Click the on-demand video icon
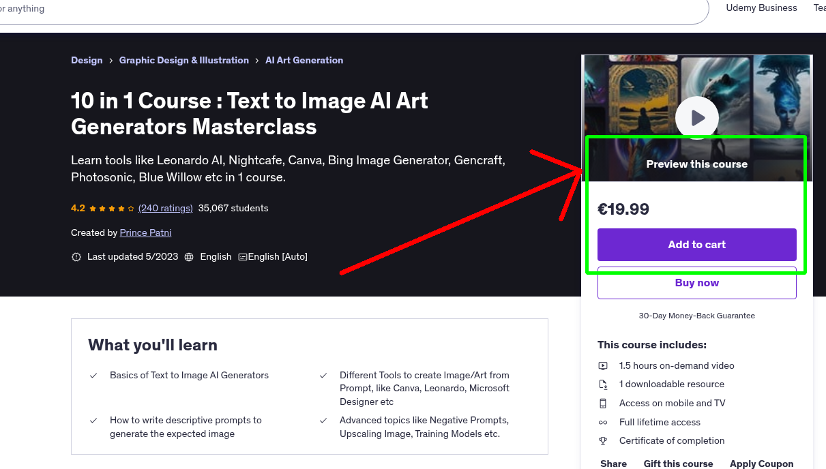This screenshot has width=826, height=469. (x=603, y=365)
